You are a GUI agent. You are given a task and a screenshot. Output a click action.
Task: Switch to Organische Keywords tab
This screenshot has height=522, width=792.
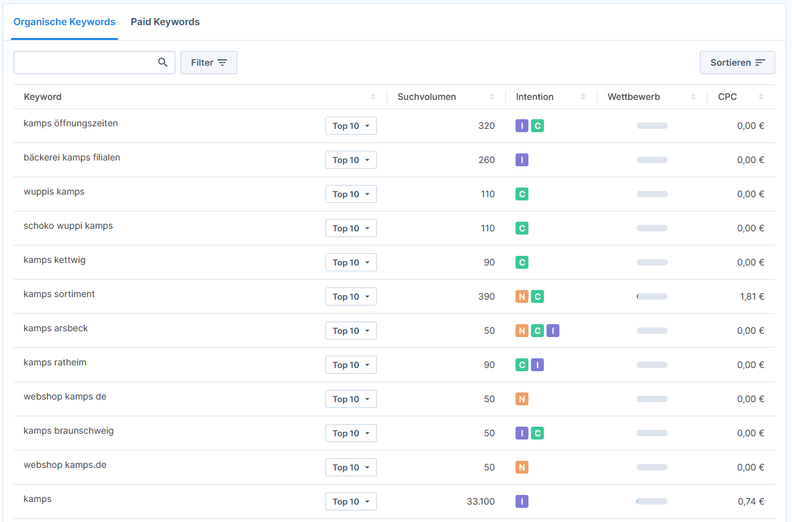pos(64,22)
